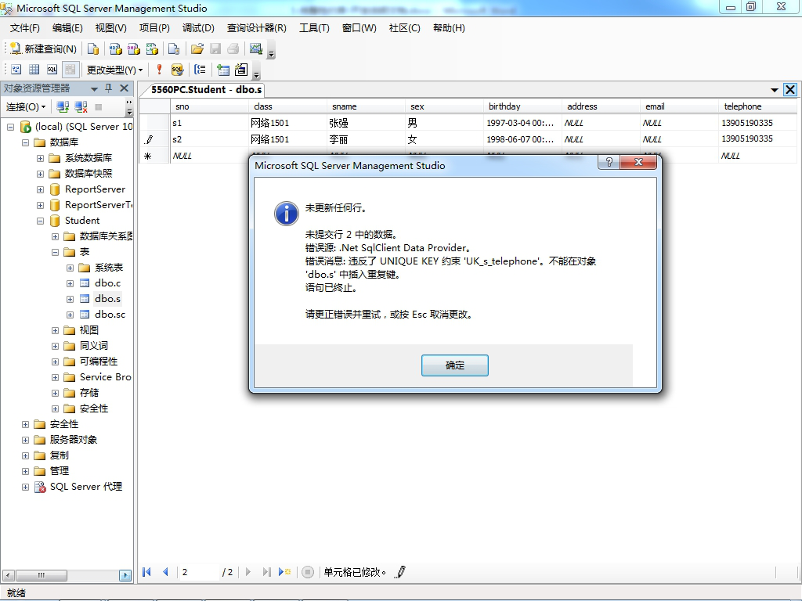Screen dimensions: 802x601
Task: Close the 对象资源管理器 panel
Action: click(124, 88)
